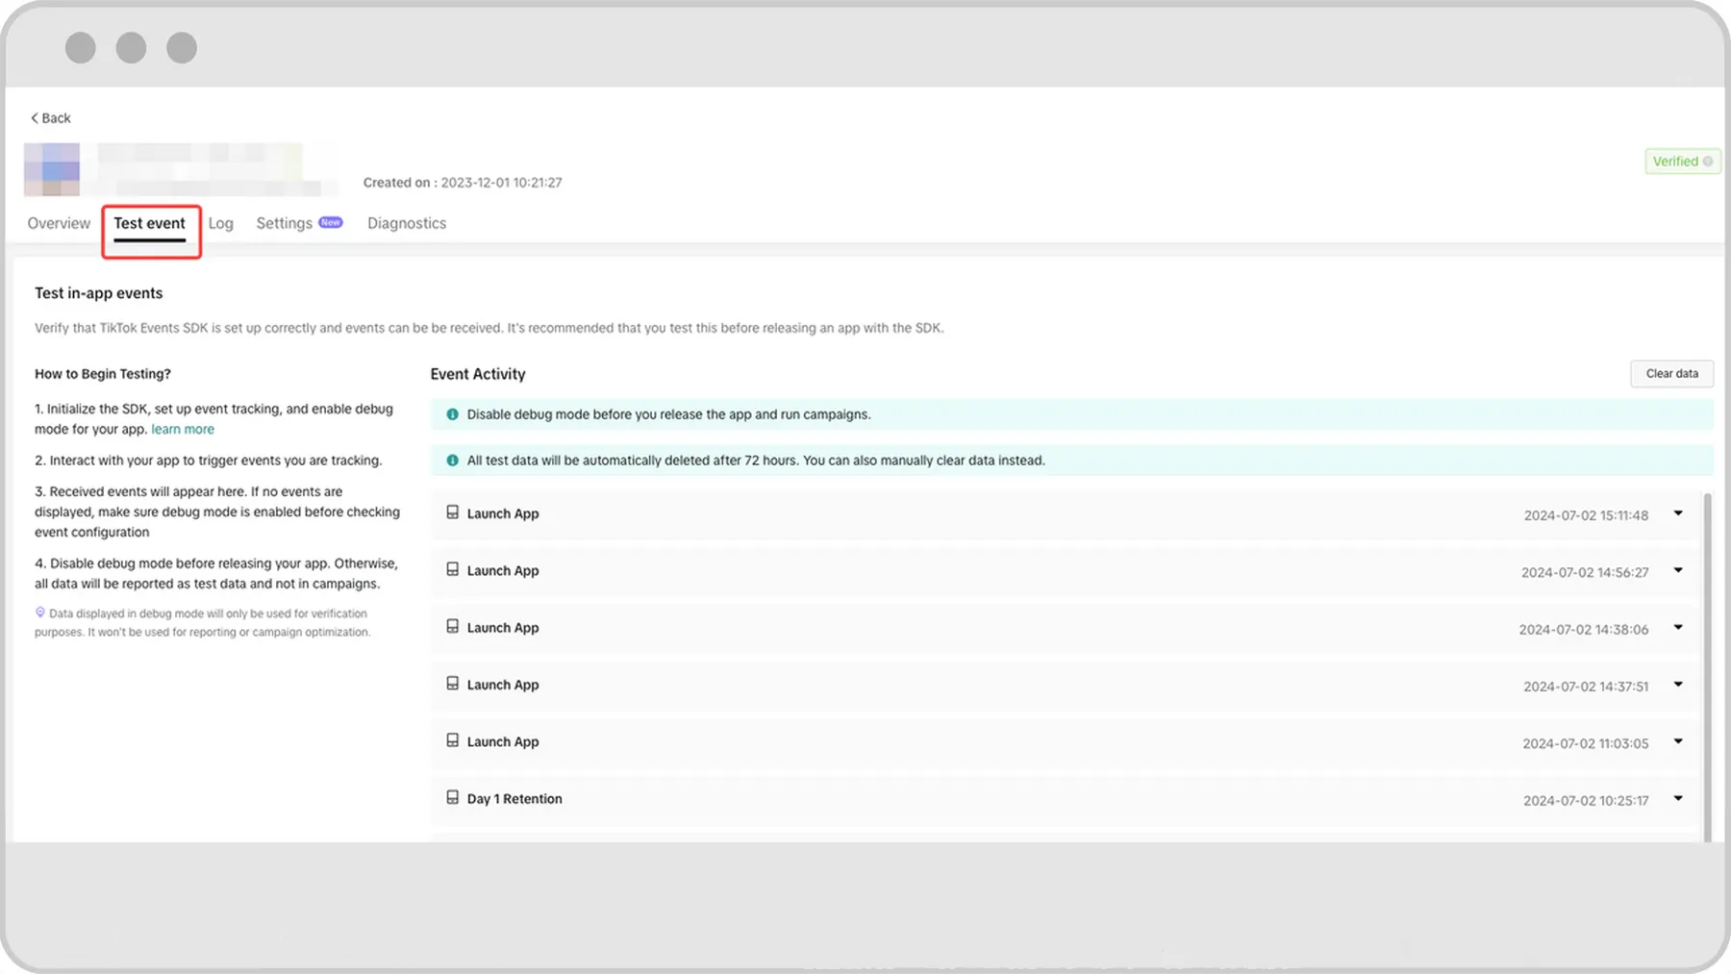Screen dimensions: 1731x974
Task: Click timestamp 2024-07-02 11:03:05
Action: click(x=1586, y=744)
